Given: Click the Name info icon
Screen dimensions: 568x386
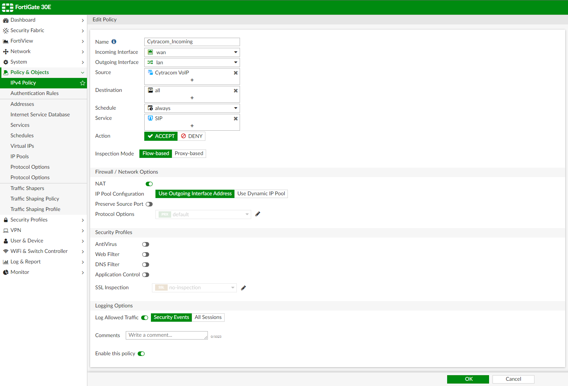Looking at the screenshot, I should point(114,42).
